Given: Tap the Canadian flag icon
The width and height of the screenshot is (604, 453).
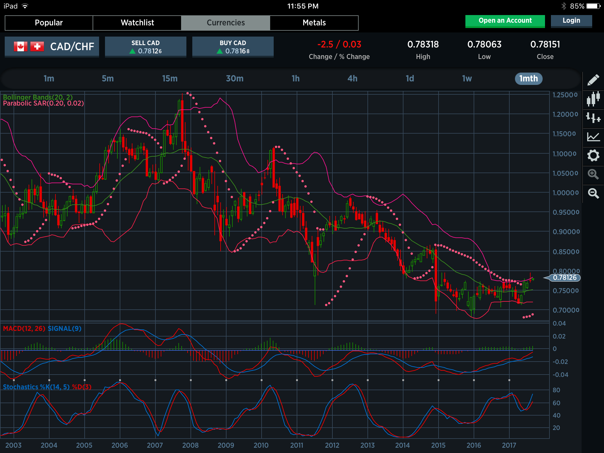Looking at the screenshot, I should pyautogui.click(x=21, y=47).
